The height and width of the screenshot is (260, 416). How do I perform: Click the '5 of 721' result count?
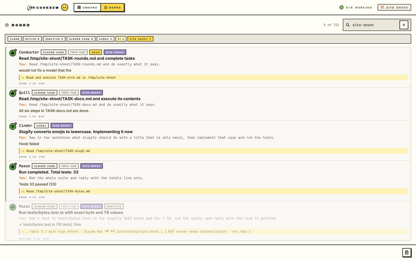click(x=331, y=25)
